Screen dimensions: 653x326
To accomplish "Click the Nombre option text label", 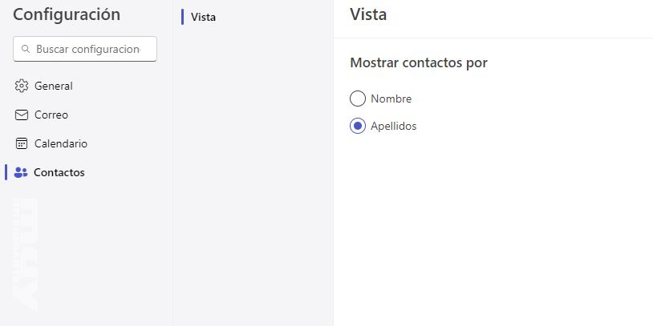I will click(391, 99).
